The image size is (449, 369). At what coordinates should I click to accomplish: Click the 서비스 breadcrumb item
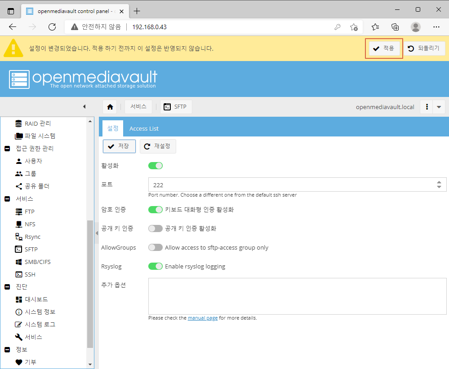(x=138, y=107)
